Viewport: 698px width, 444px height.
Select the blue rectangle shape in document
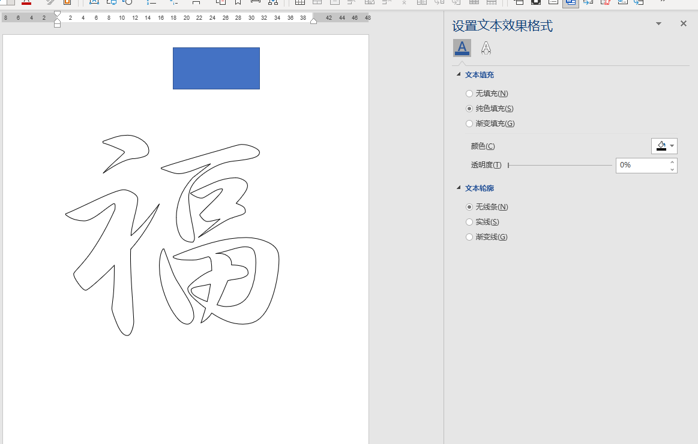(216, 68)
